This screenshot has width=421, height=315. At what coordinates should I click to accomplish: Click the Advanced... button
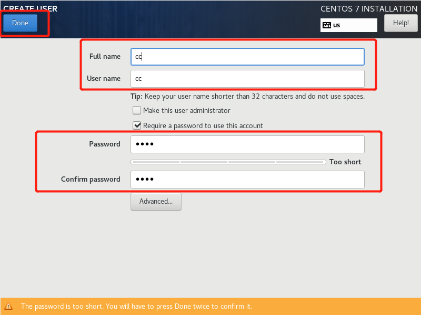[x=156, y=202]
